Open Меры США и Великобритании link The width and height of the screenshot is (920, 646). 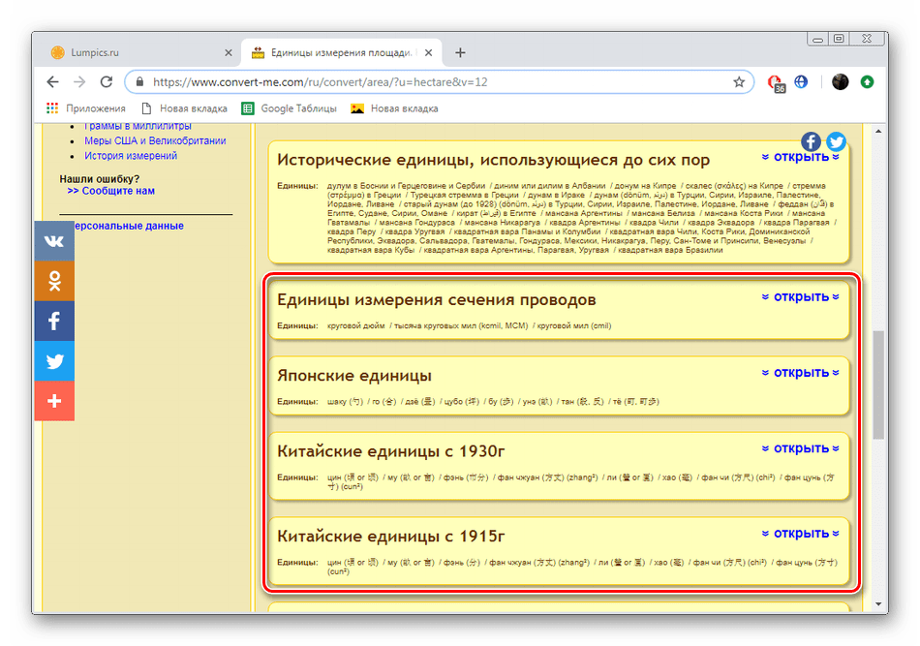click(155, 140)
